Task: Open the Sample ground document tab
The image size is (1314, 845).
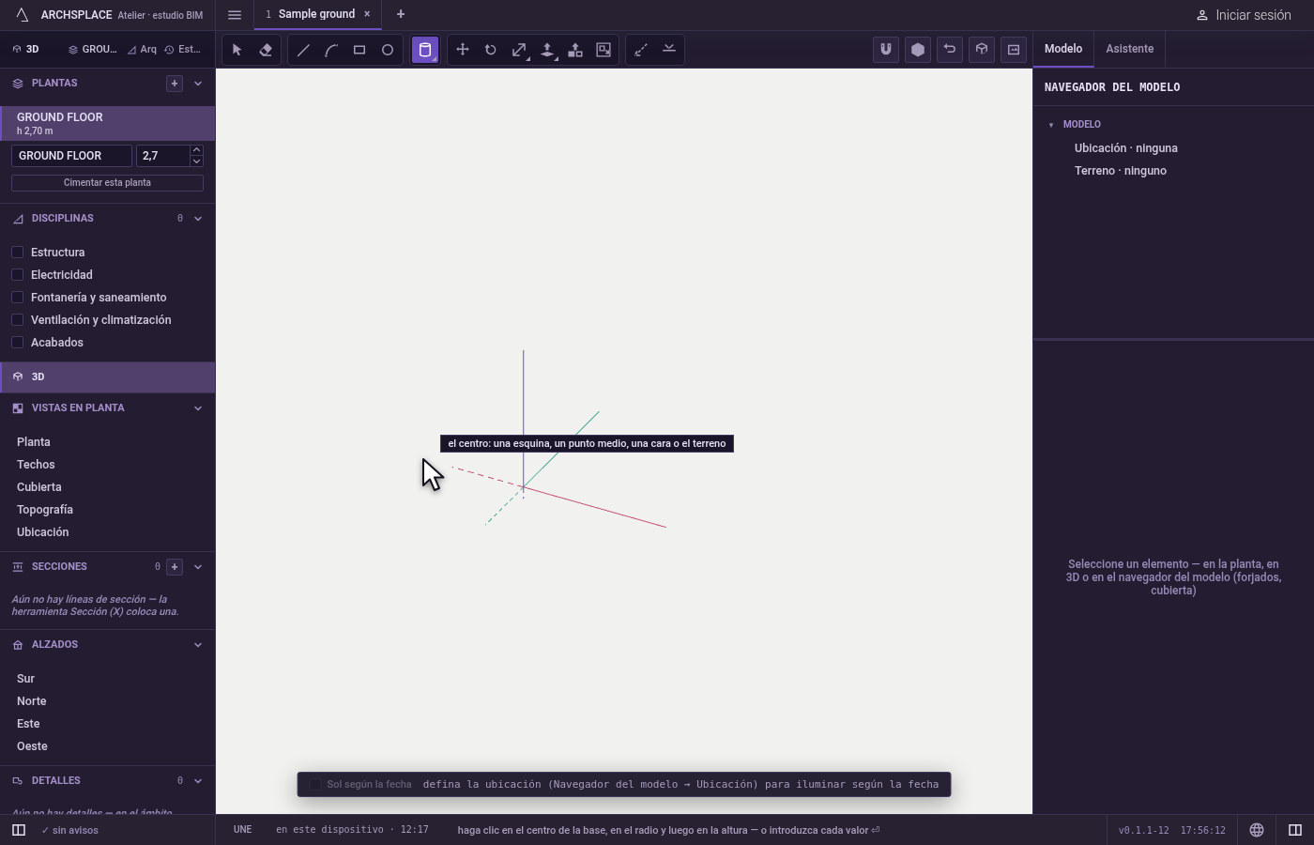Action: tap(317, 14)
